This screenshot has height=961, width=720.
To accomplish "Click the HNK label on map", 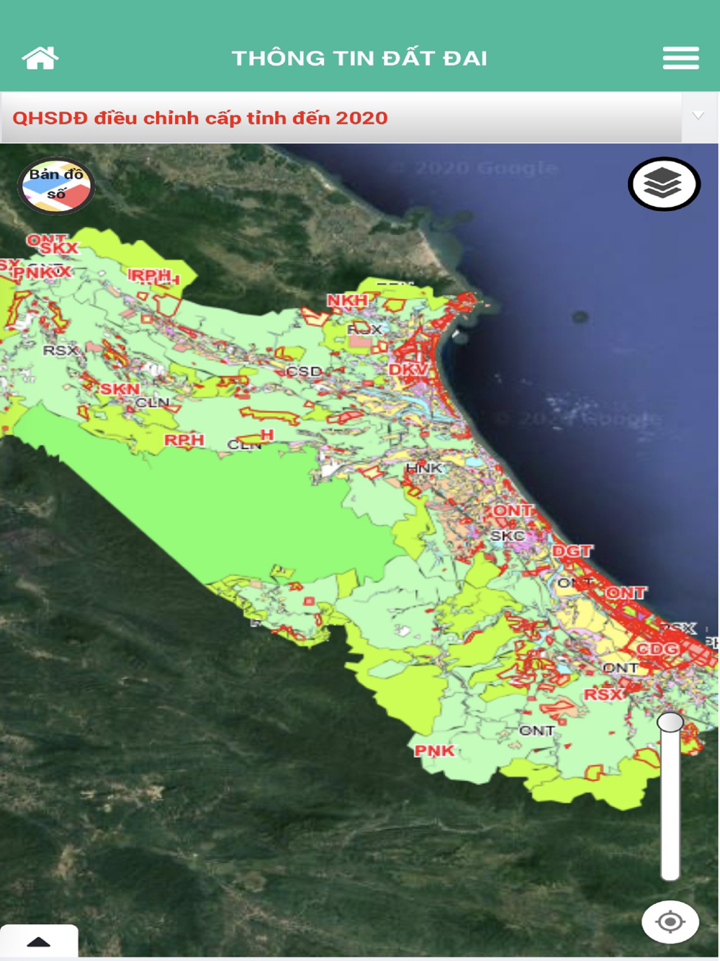I will (x=423, y=468).
